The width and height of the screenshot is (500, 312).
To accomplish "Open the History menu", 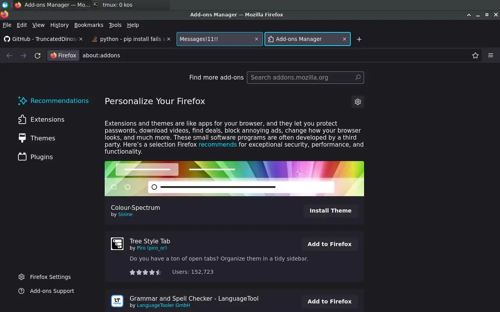I will [59, 25].
